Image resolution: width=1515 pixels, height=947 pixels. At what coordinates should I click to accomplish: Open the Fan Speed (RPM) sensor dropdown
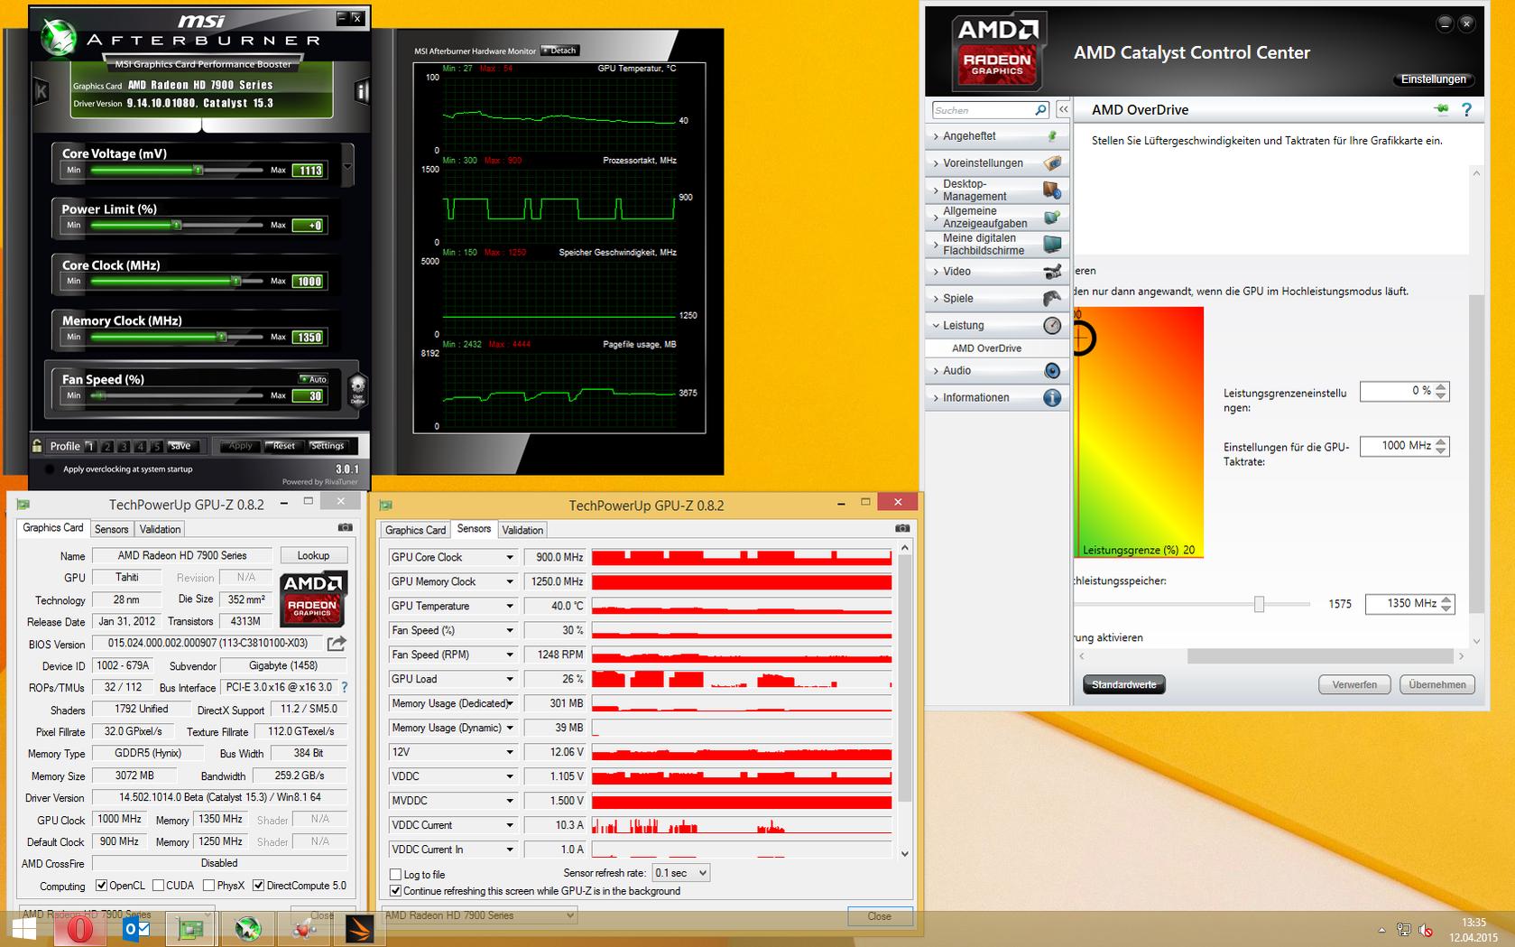pyautogui.click(x=509, y=655)
